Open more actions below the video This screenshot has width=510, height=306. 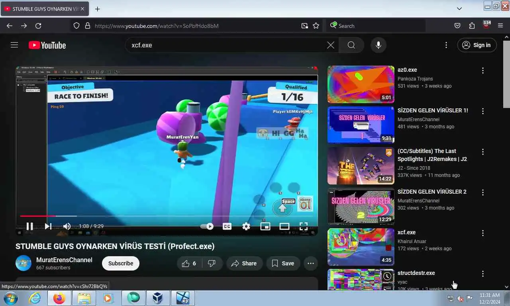coord(311,263)
